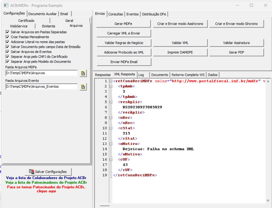Toggle Criar Pastas Mensalmente checkbox

click(8, 37)
